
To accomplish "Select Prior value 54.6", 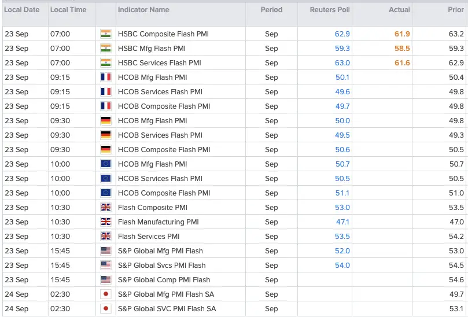I will pyautogui.click(x=456, y=280).
